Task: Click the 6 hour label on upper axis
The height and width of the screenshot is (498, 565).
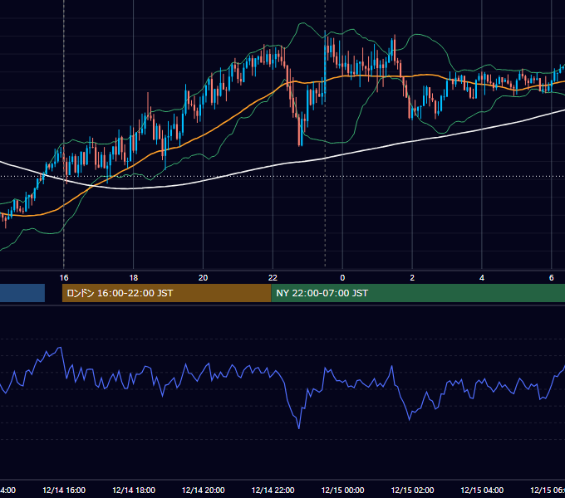Action: (552, 278)
